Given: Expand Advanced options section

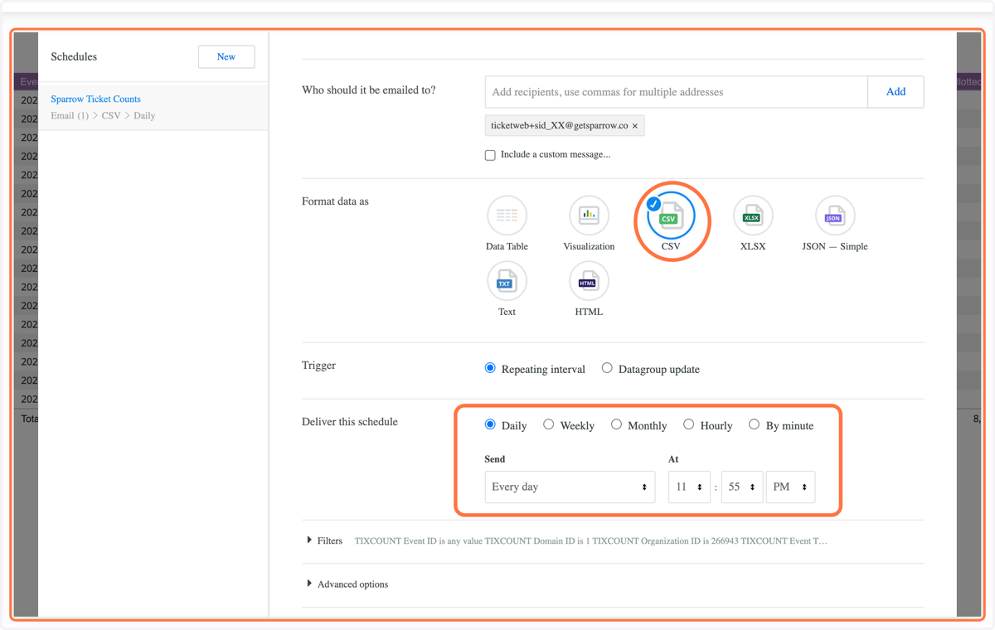Looking at the screenshot, I should tap(347, 584).
